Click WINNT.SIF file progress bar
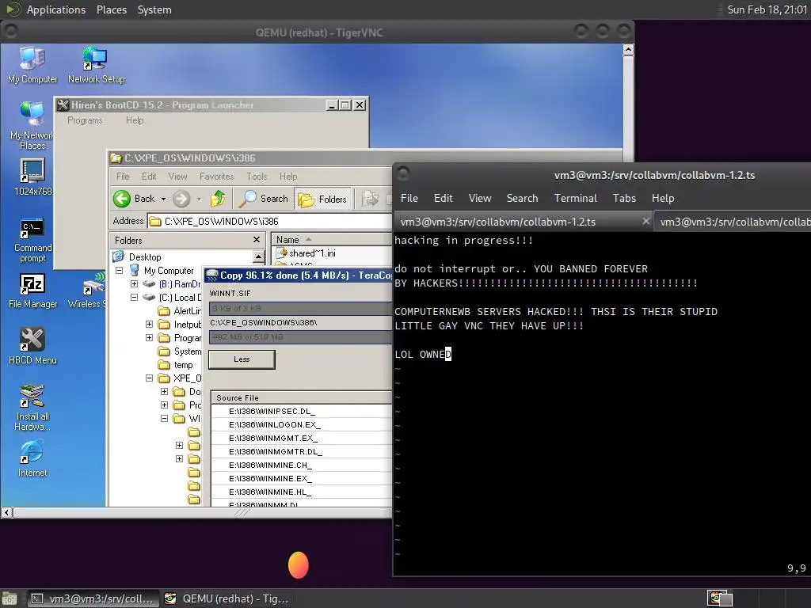This screenshot has height=608, width=811. pyautogui.click(x=300, y=308)
